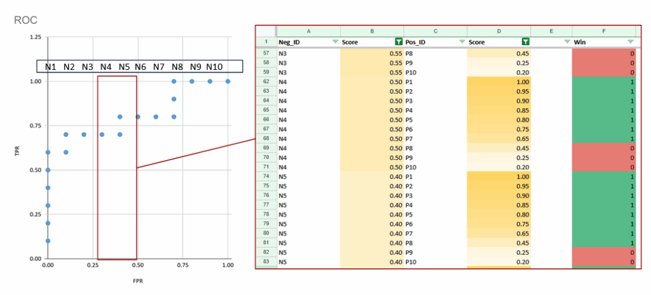The width and height of the screenshot is (651, 295).
Task: Click the P10 cell in row 59
Action: (435, 72)
